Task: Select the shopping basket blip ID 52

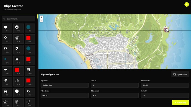Action: point(18,82)
